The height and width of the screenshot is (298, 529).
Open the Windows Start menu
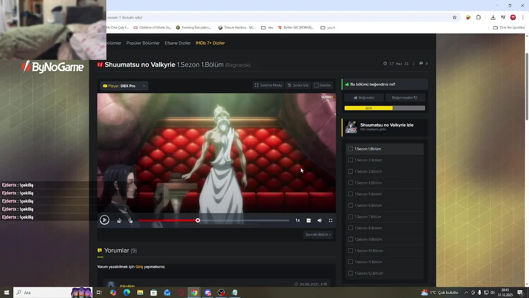[6, 293]
